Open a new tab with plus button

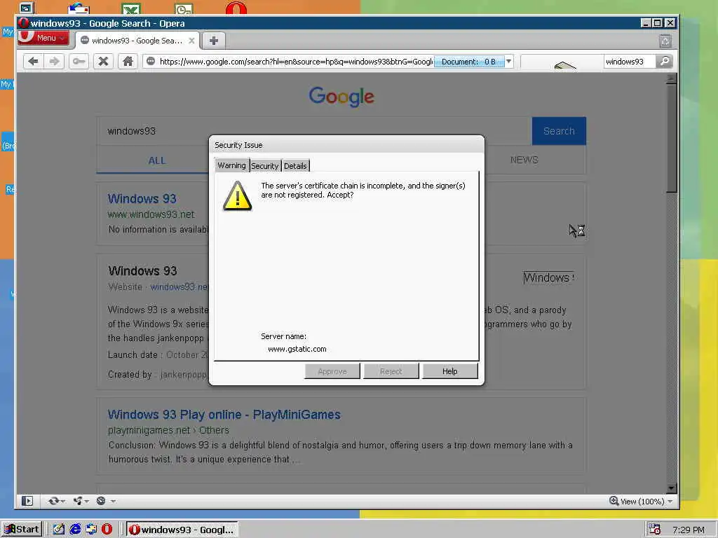pos(213,41)
